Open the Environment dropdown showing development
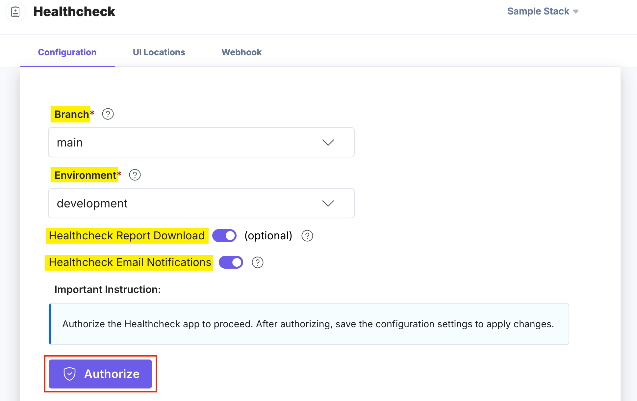637x401 pixels. [x=201, y=203]
